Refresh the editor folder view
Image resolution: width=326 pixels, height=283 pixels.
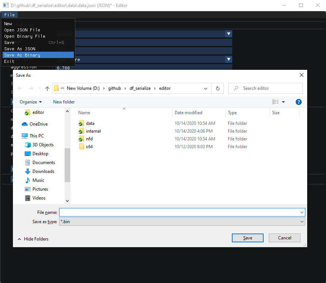[218, 88]
